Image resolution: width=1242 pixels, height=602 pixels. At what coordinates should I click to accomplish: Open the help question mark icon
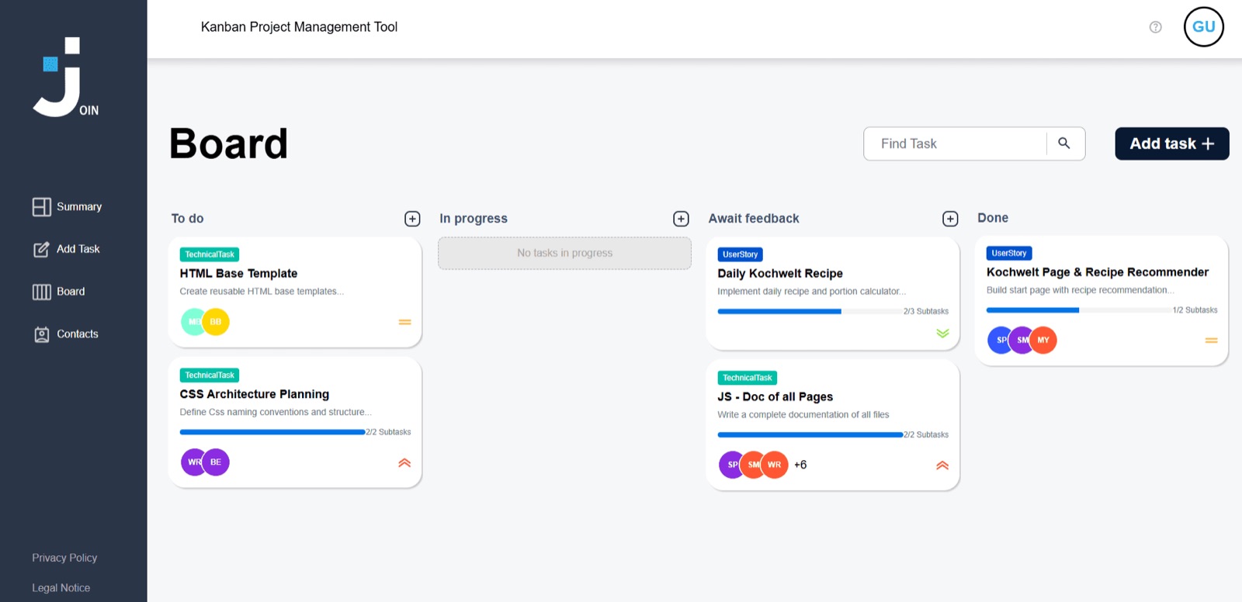1155,27
